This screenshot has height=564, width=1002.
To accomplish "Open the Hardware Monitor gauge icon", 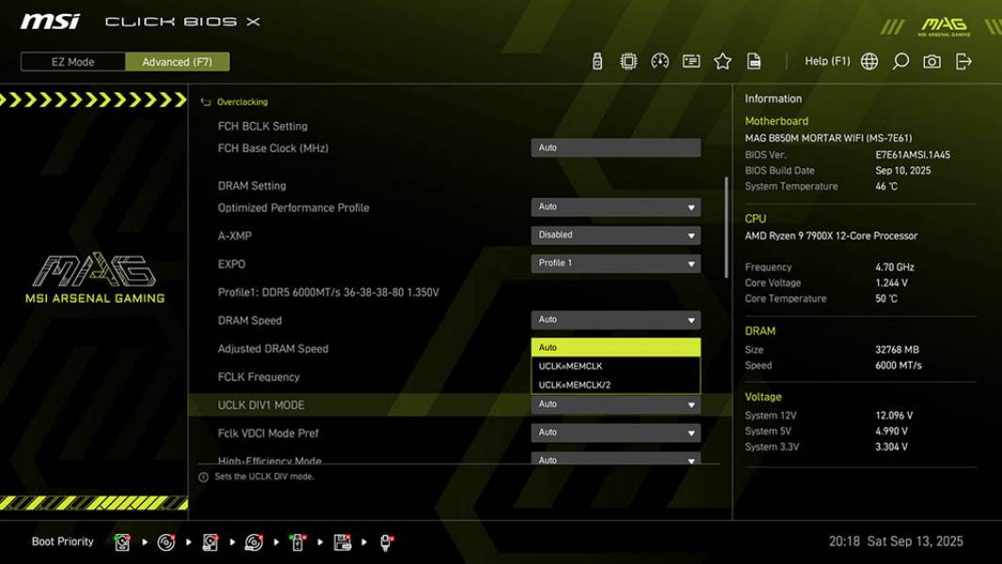I will pyautogui.click(x=659, y=60).
